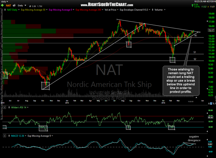Click the green plus add-indicator icon
Viewport: 216px width, 158px height.
[x=2, y=5]
